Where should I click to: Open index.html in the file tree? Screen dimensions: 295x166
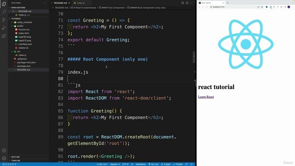(x=24, y=33)
